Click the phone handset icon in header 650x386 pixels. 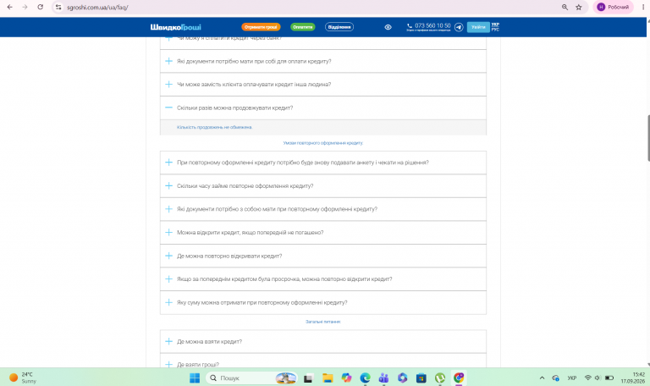pyautogui.click(x=410, y=25)
